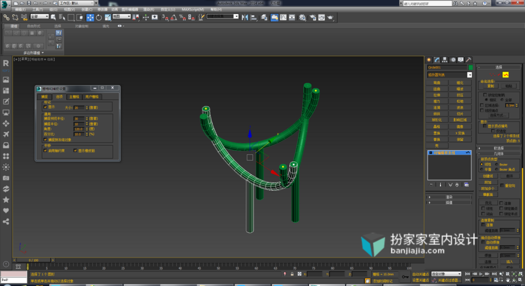This screenshot has height=286, width=525.
Task: Toggle the Angle Snap icon
Action: click(174, 17)
